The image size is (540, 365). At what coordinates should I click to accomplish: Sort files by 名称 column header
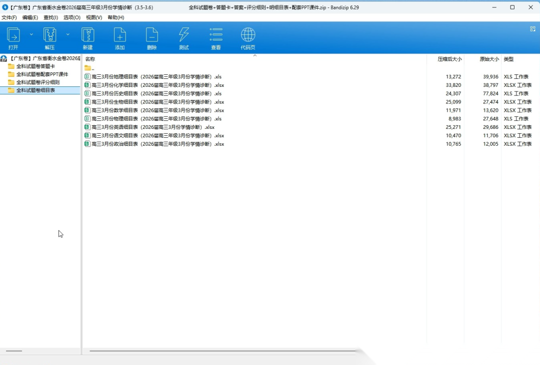pyautogui.click(x=90, y=59)
